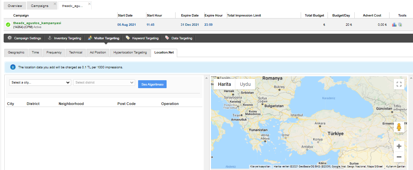This screenshot has width=413, height=170.
Task: Open the Select district dropdown
Action: [104, 83]
